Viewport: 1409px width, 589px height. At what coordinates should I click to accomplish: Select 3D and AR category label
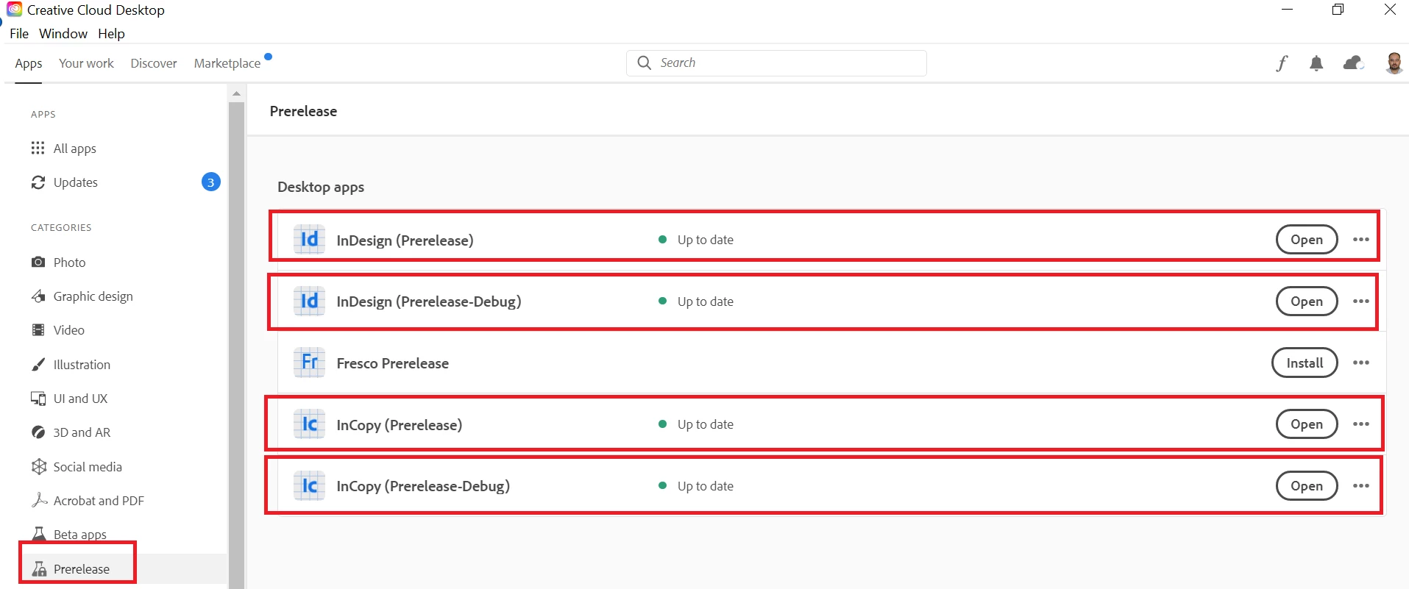82,432
